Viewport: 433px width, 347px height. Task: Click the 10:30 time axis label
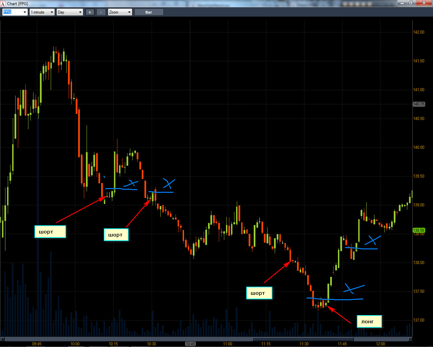click(x=152, y=344)
